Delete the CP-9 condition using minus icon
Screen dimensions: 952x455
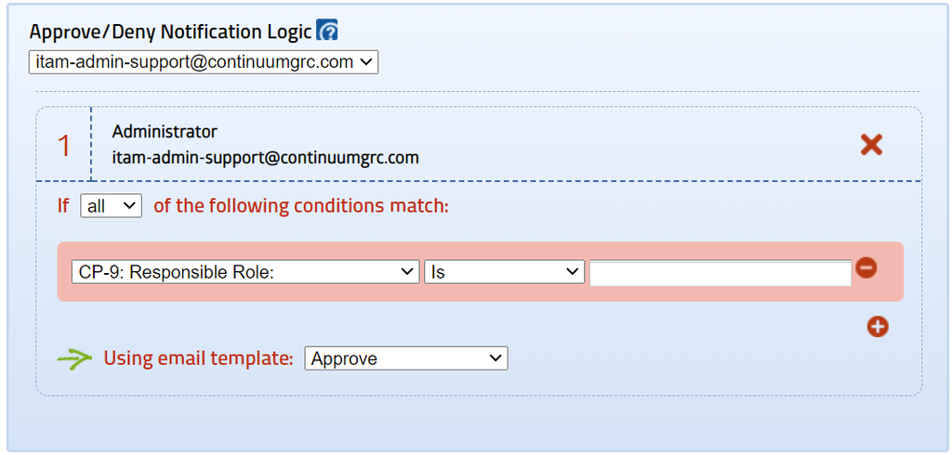pyautogui.click(x=866, y=266)
